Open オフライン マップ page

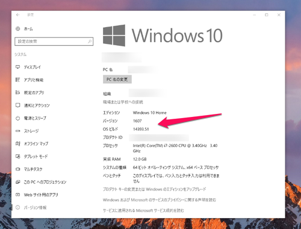pyautogui.click(x=36, y=143)
